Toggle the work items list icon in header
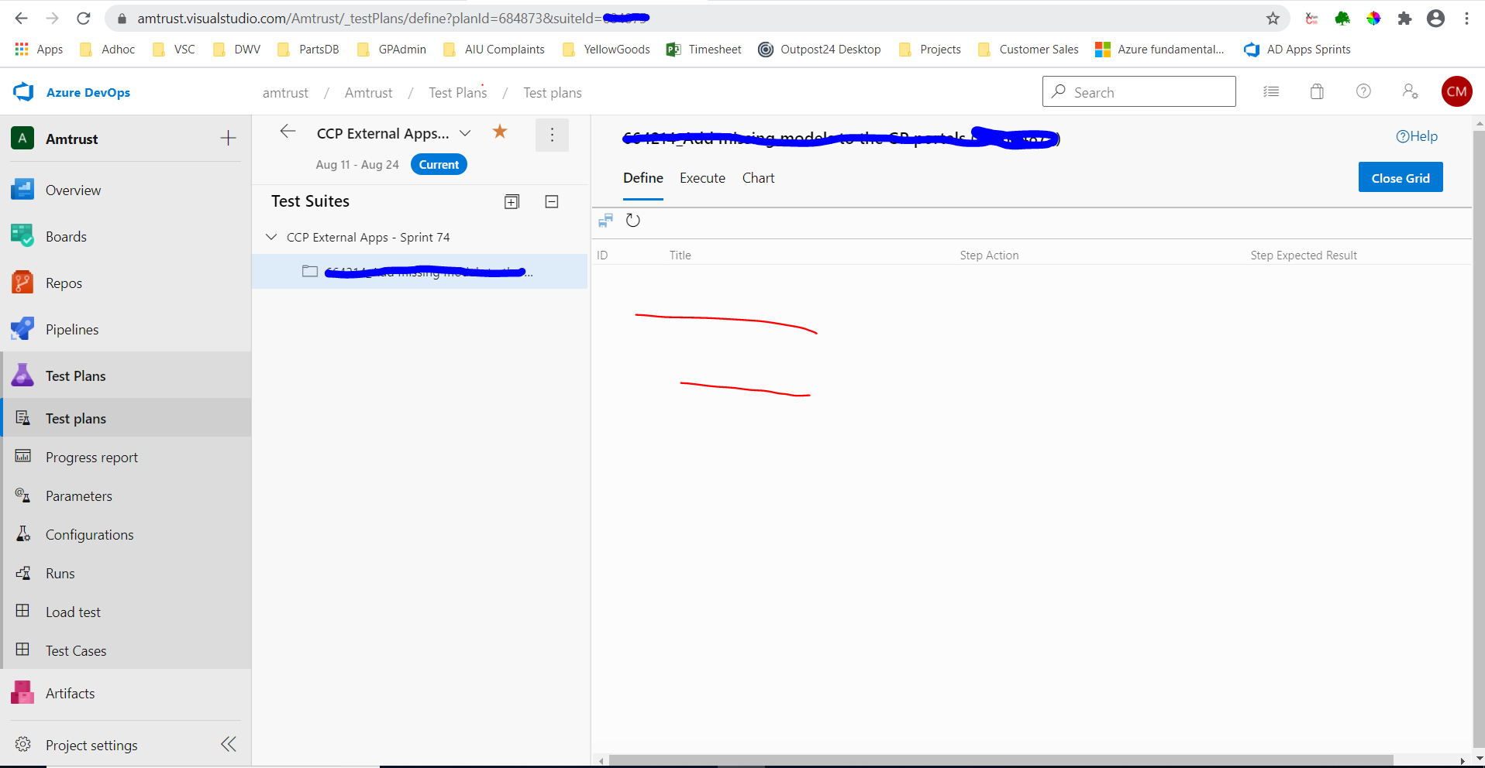The image size is (1485, 768). click(1271, 91)
